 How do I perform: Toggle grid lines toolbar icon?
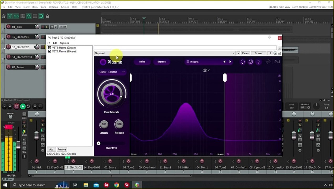coord(35,16)
